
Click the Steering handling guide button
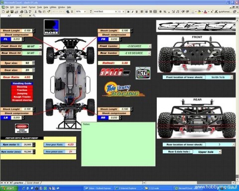pyautogui.click(x=22, y=87)
